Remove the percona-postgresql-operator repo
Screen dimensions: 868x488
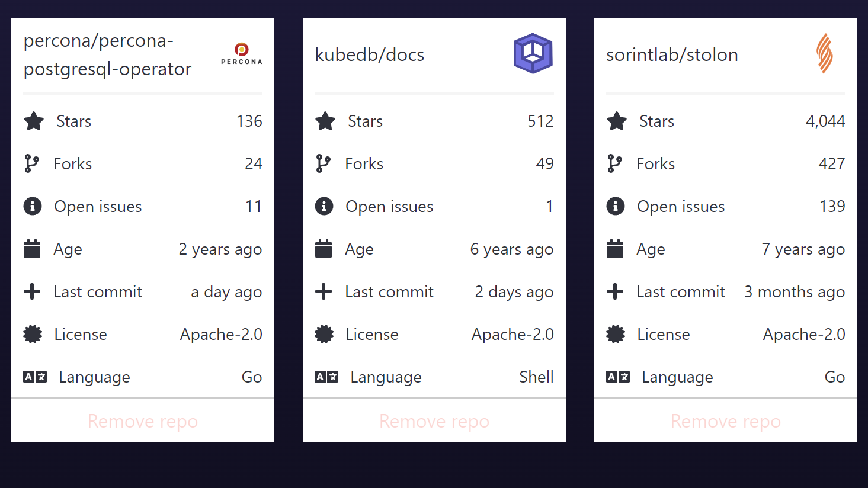(143, 421)
